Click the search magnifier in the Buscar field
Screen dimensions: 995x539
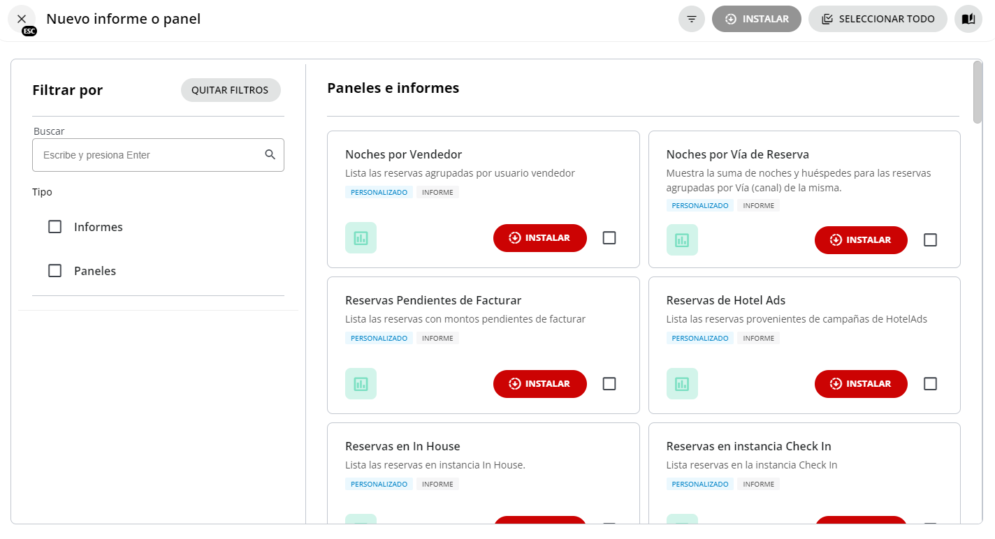270,154
